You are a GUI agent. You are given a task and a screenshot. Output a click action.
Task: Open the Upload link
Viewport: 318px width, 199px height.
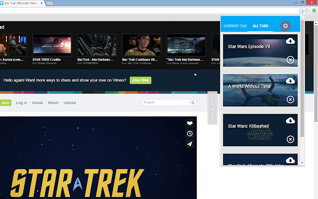pos(70,103)
